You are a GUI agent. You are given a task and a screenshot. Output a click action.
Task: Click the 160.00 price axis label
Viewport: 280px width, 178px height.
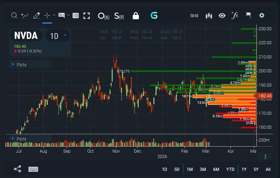pyautogui.click(x=265, y=127)
